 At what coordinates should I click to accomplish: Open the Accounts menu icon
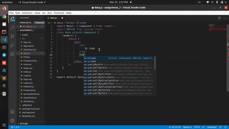(13, 112)
